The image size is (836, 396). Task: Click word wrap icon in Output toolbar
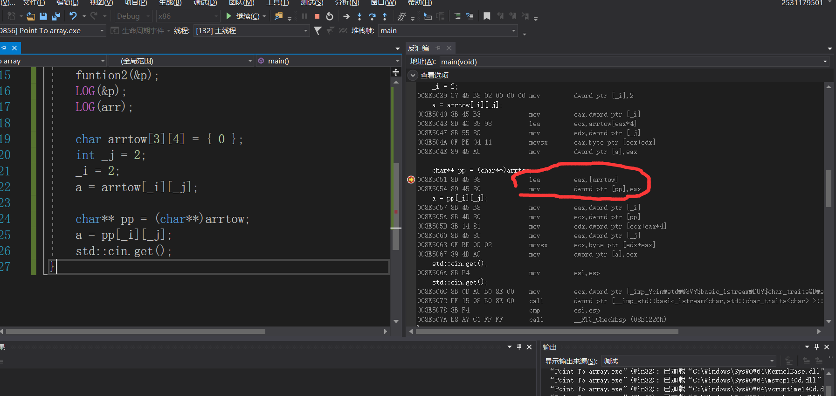pyautogui.click(x=789, y=361)
